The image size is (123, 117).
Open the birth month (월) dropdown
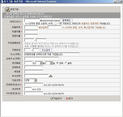point(39,63)
